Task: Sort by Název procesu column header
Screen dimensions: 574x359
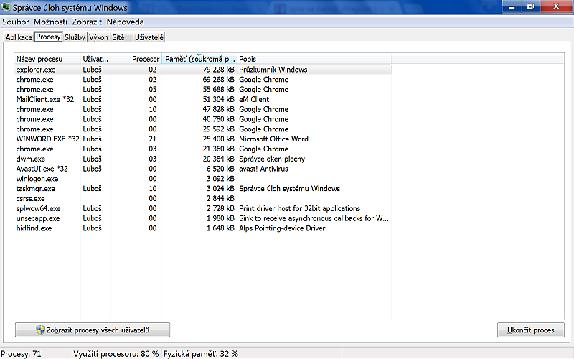Action: pyautogui.click(x=47, y=59)
